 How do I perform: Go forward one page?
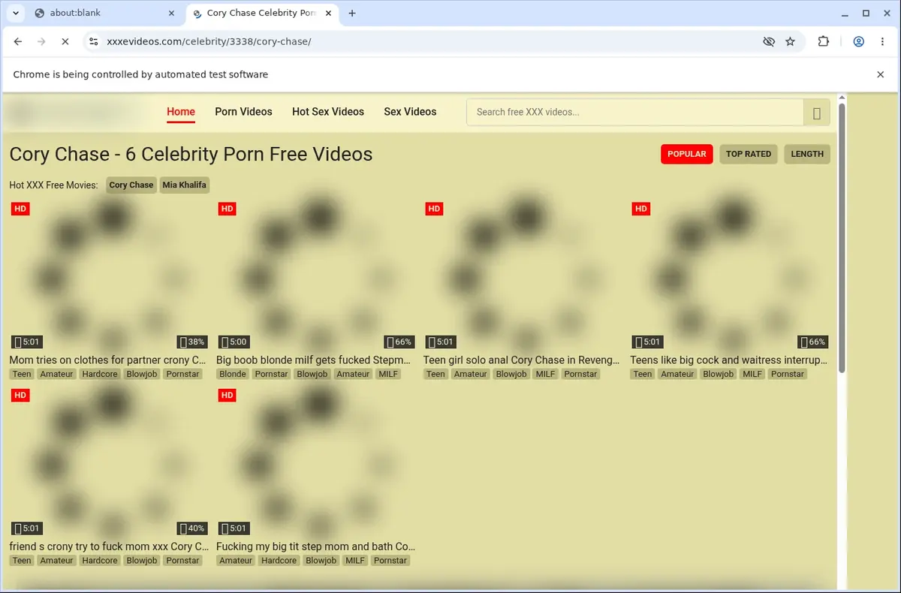click(x=41, y=42)
